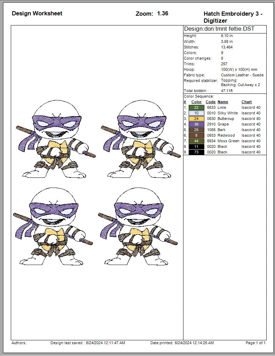The width and height of the screenshot is (275, 356).
Task: Click the Bark color swatch 25
Action: pos(196,130)
